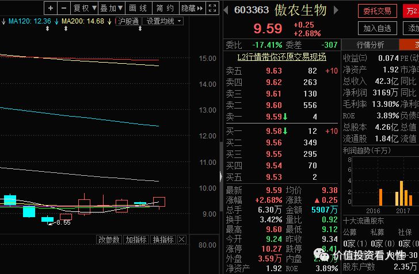Select 买三 price 9.55
This screenshot has height=274, width=419.
point(273,154)
